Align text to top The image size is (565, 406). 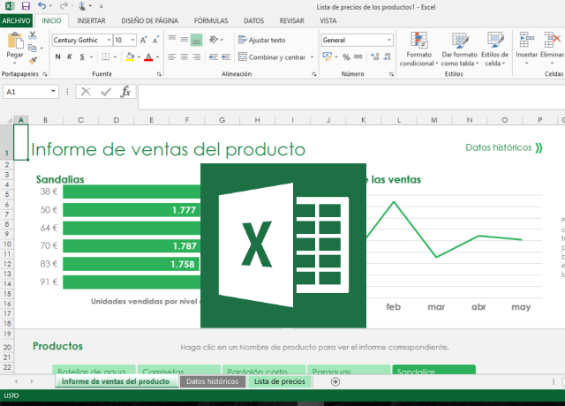click(x=172, y=39)
